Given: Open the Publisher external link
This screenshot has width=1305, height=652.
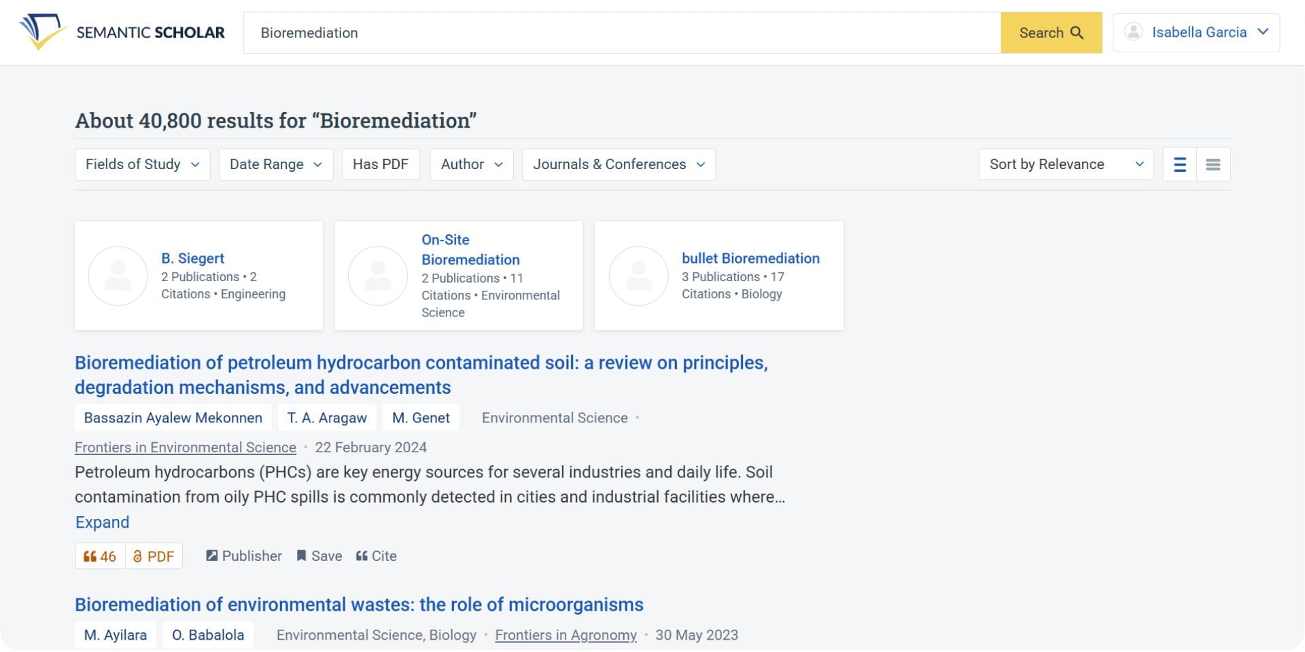Looking at the screenshot, I should pyautogui.click(x=244, y=556).
